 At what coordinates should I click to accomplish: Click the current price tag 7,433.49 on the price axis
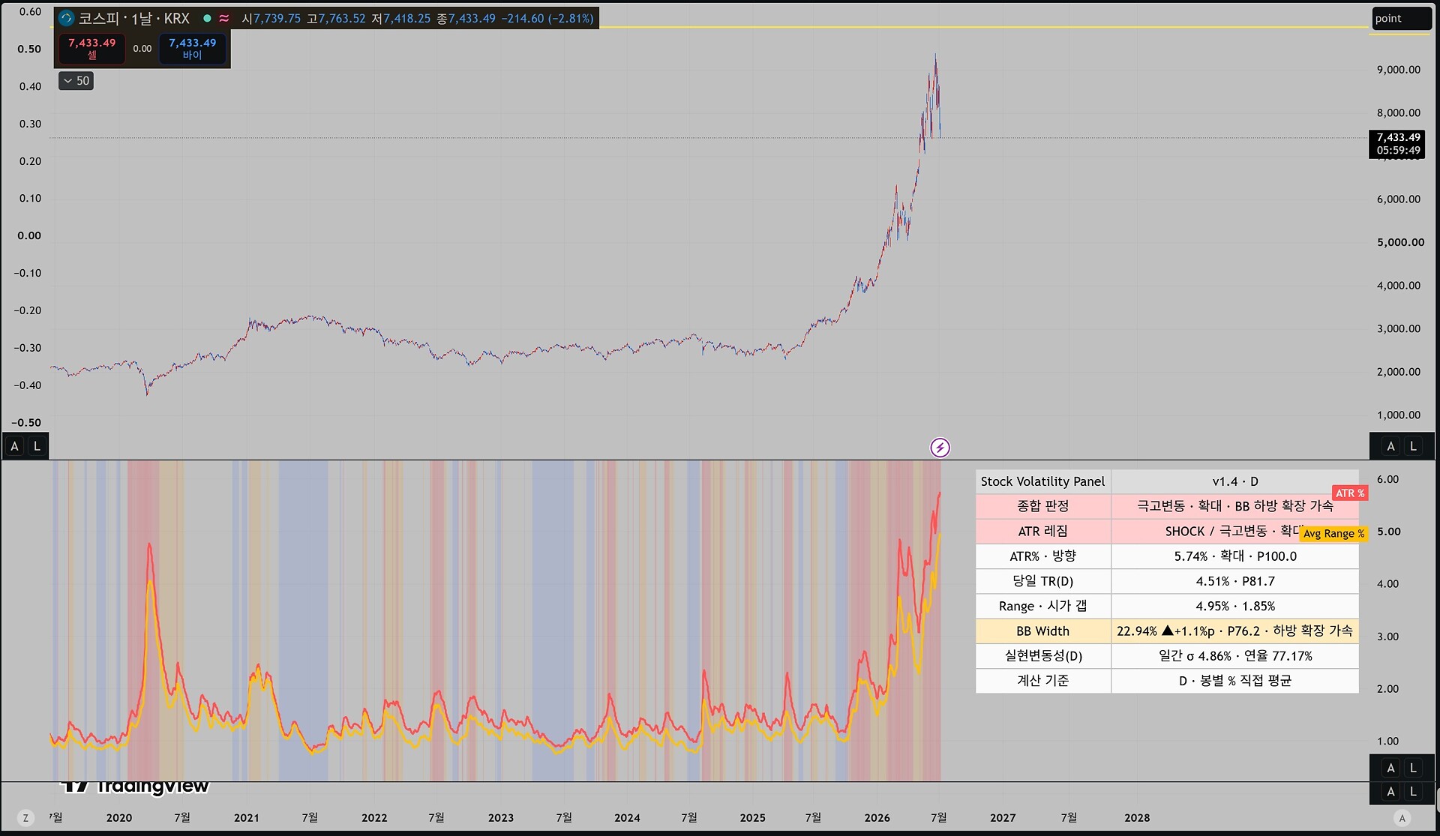[x=1398, y=143]
